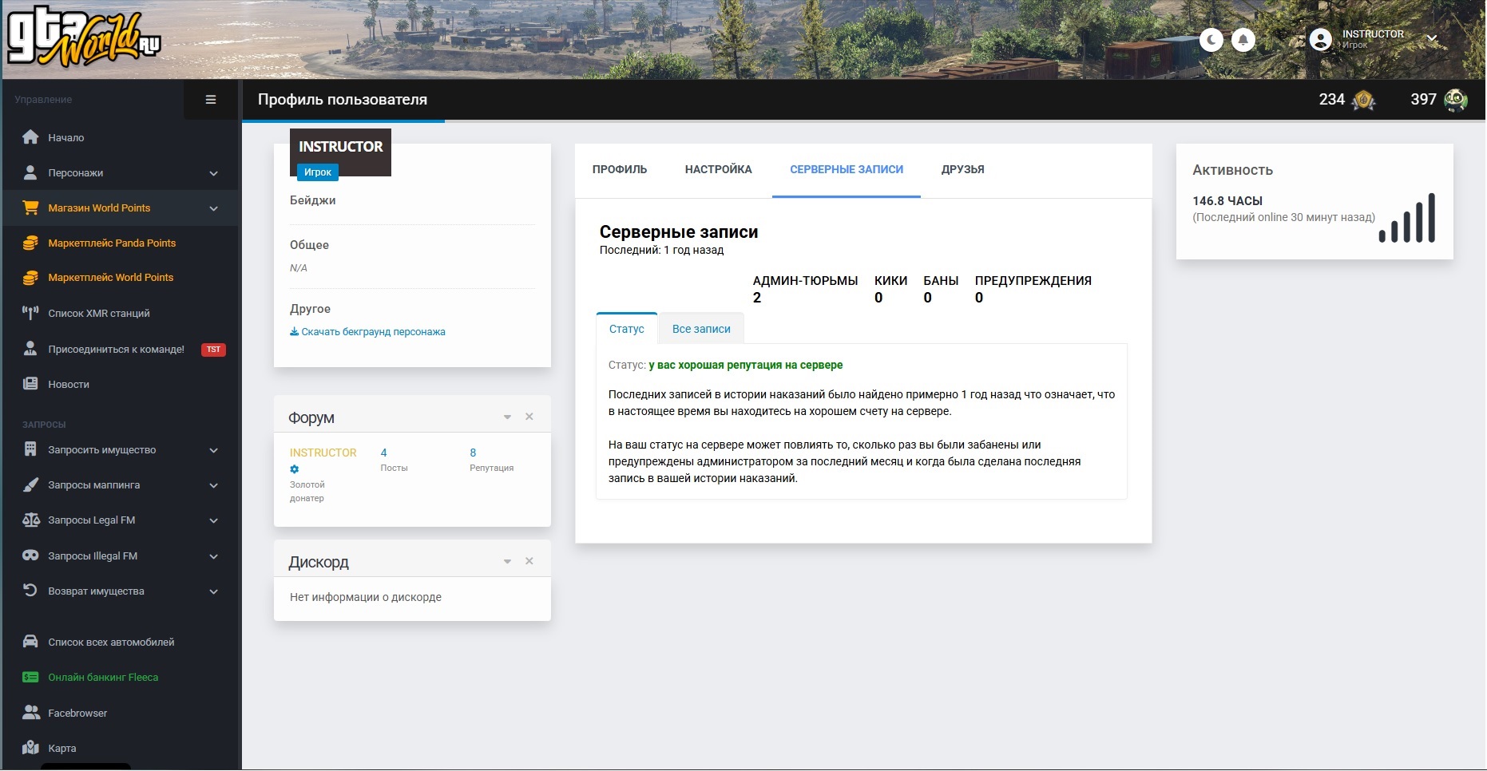Expand the Запросить имущество chevron
Image resolution: width=1487 pixels, height=771 pixels.
tap(213, 450)
